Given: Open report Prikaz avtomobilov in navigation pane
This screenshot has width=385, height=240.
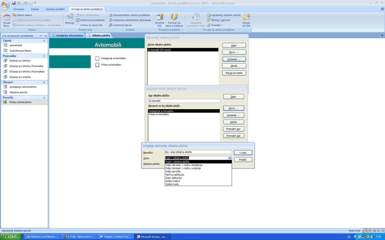Looking at the screenshot, I should coord(20,102).
